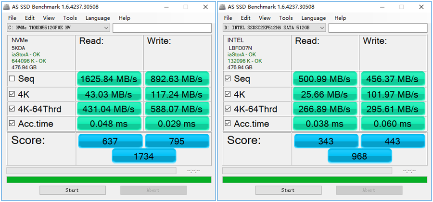Open the Tools menu in the INTEL window
This screenshot has height=202, width=433.
pyautogui.click(x=286, y=18)
